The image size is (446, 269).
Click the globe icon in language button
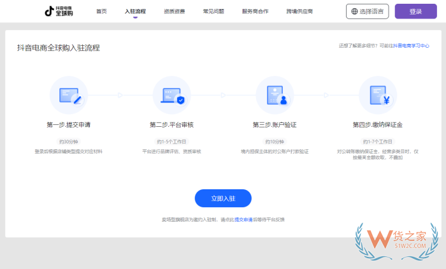point(354,11)
